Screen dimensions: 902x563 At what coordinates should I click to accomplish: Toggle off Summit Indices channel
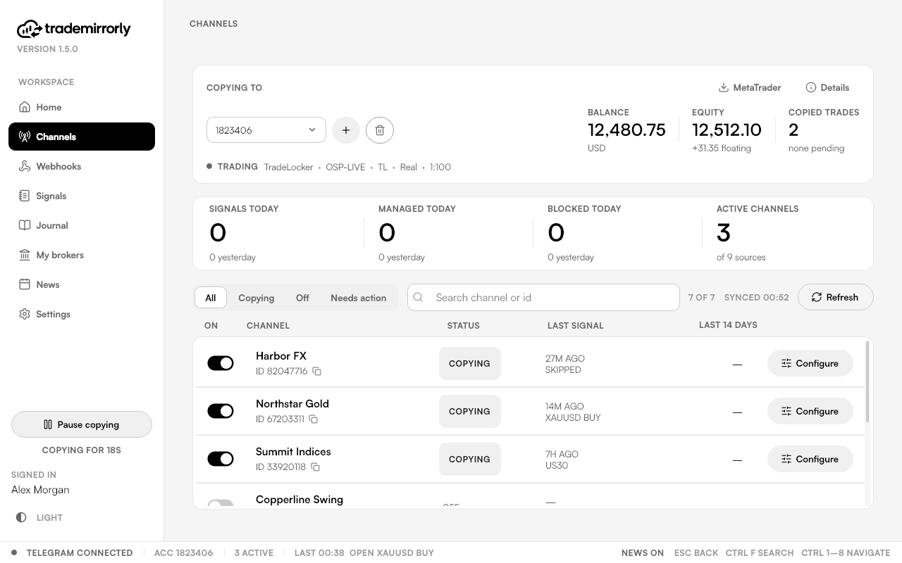221,459
